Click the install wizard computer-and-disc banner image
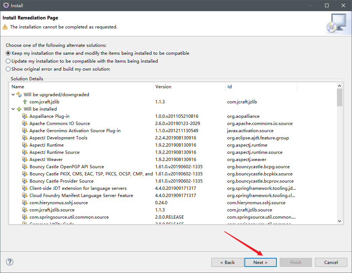352x273 pixels. 337,23
